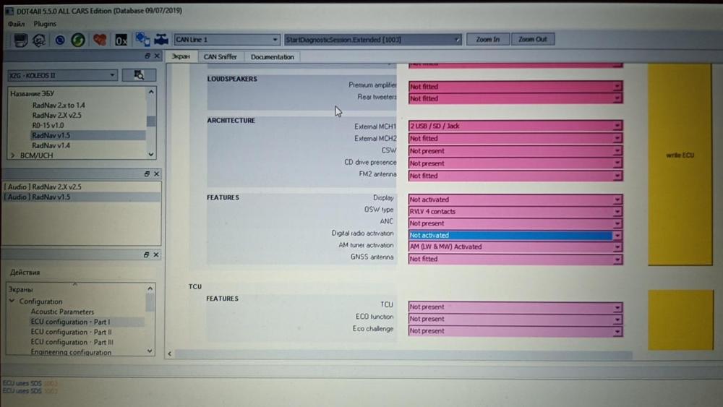Image resolution: width=723 pixels, height=407 pixels.
Task: Toggle expert mode gears icon
Action: click(x=39, y=40)
